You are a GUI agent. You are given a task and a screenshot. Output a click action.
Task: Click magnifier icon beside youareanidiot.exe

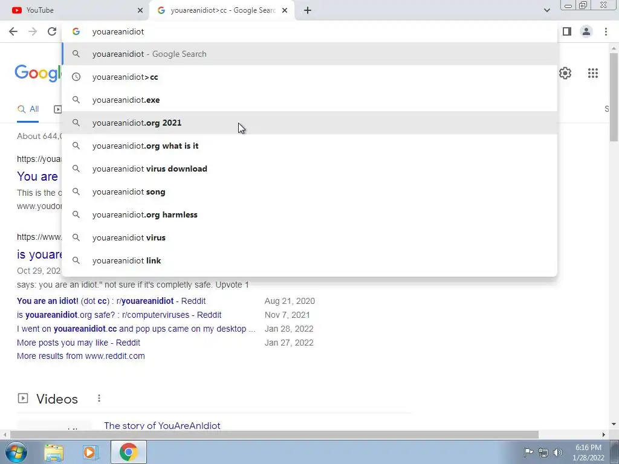[76, 100]
